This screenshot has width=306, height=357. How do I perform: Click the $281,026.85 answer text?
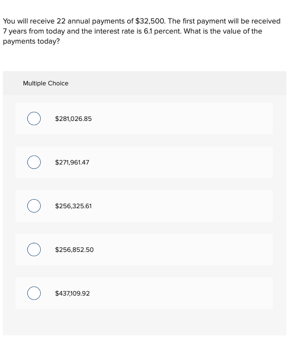(x=73, y=119)
